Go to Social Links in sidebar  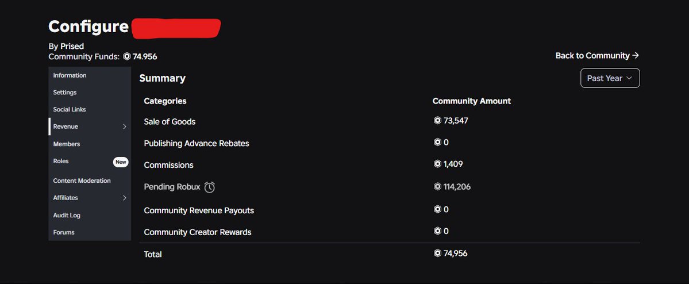click(x=90, y=109)
